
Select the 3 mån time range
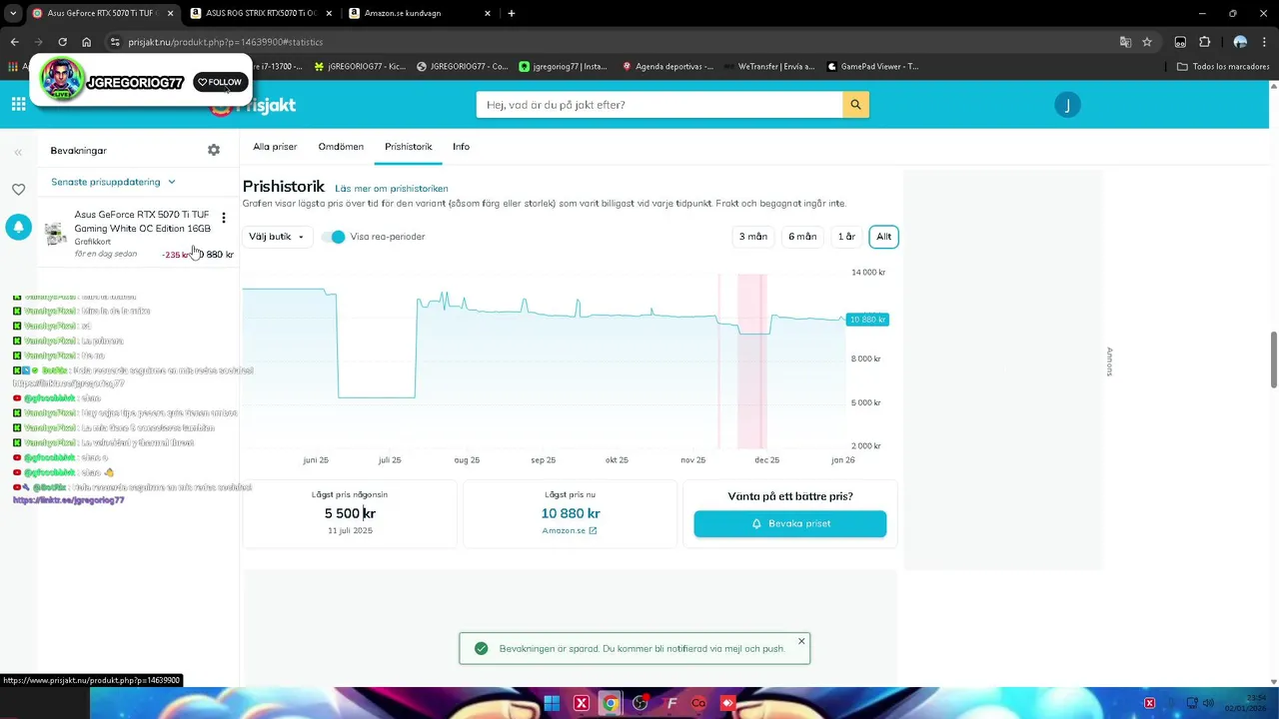click(752, 237)
